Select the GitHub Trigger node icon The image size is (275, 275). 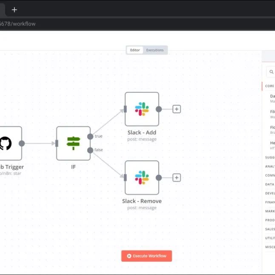point(6,143)
